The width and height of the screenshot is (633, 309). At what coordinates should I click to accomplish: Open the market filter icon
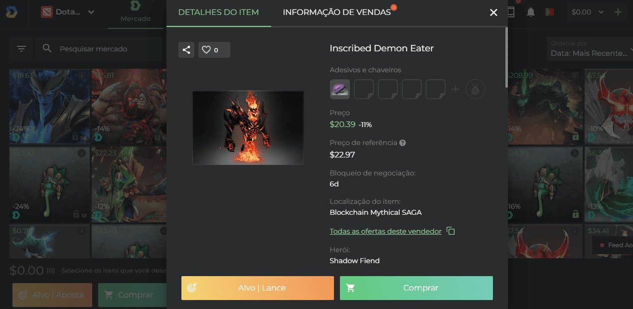click(21, 49)
